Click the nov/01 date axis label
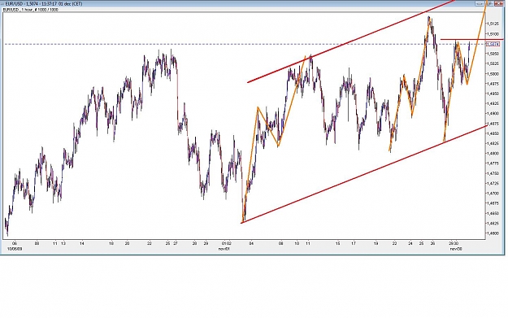 [x=224, y=249]
